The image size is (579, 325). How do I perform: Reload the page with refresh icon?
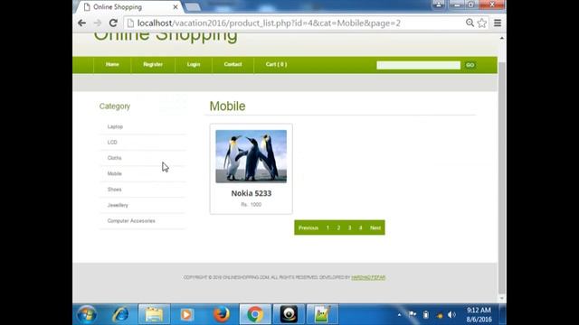[x=113, y=23]
